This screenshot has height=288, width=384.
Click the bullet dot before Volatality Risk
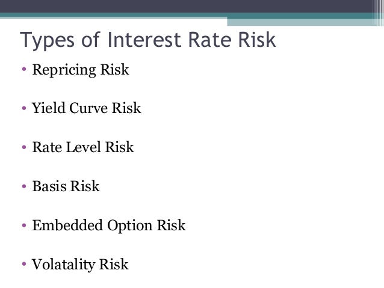[24, 264]
